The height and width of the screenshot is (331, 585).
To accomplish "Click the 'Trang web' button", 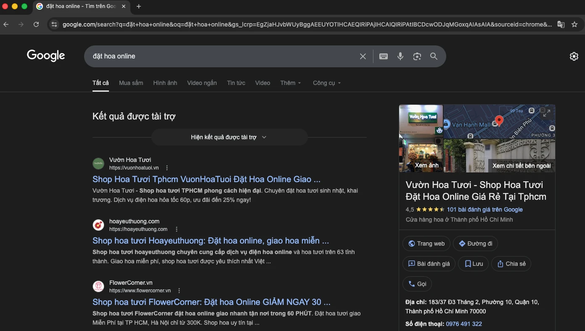I will coord(426,244).
